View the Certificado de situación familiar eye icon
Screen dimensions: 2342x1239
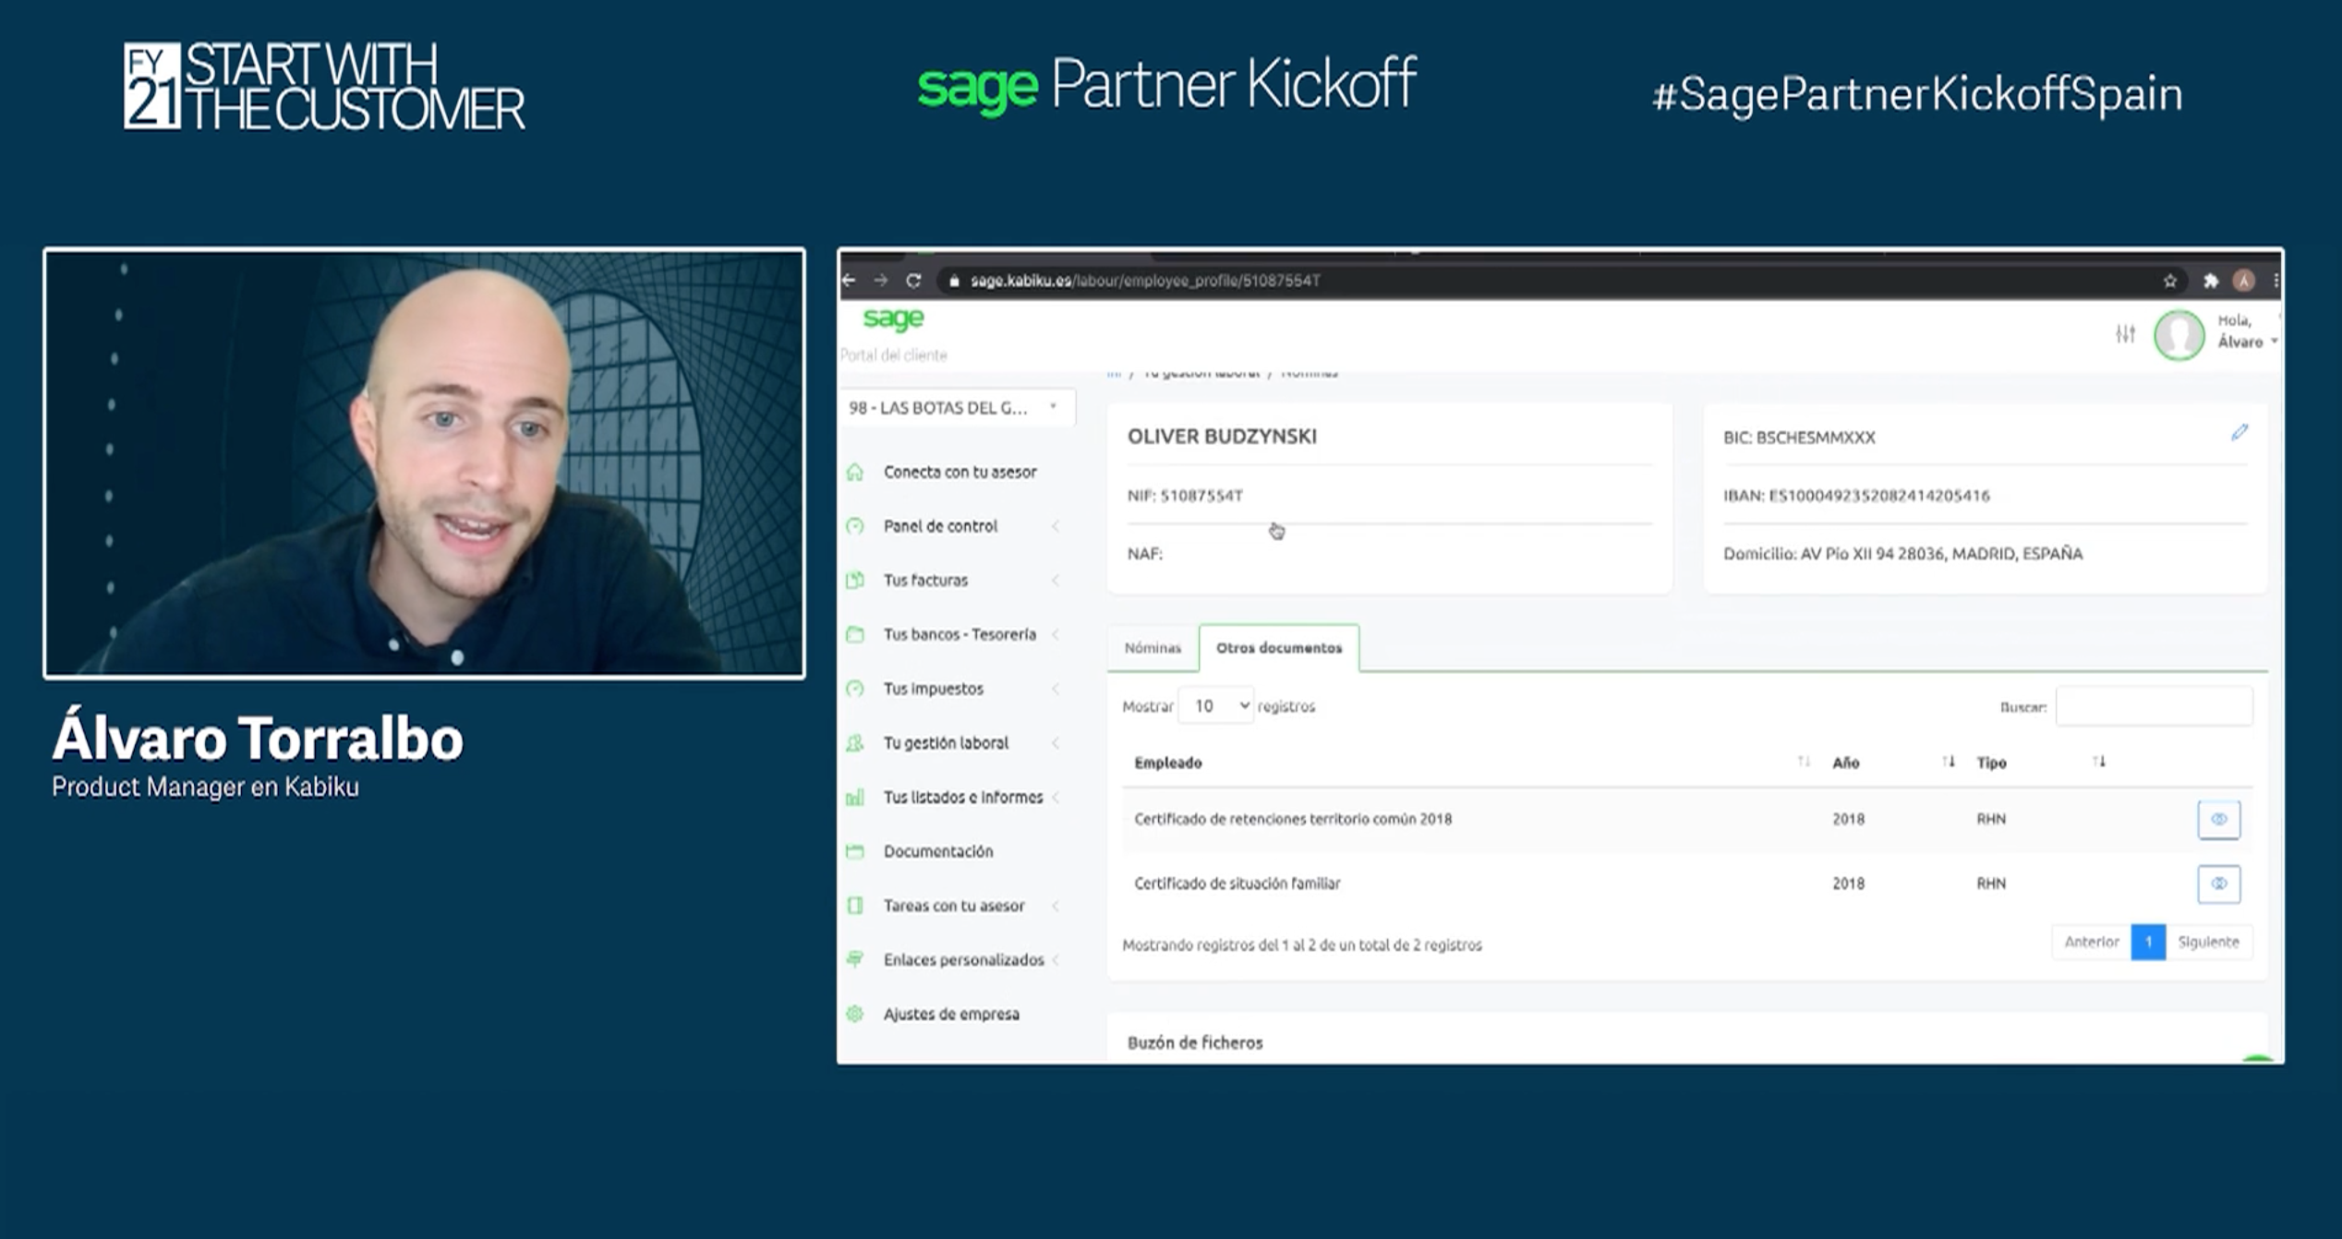pos(2218,884)
